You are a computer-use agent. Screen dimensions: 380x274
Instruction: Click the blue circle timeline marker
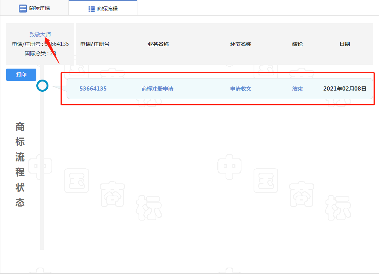(x=42, y=86)
